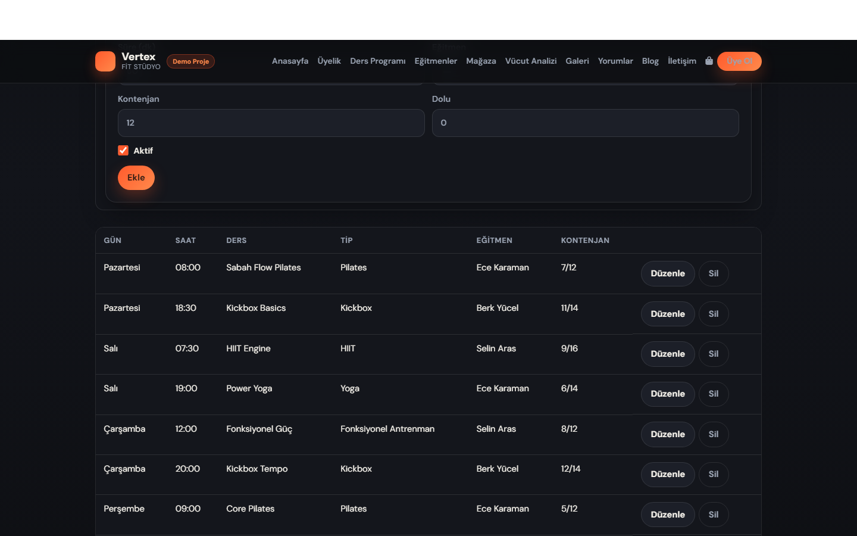This screenshot has height=536, width=857.
Task: Click the Kickbox Tempo lesson name
Action: [257, 469]
